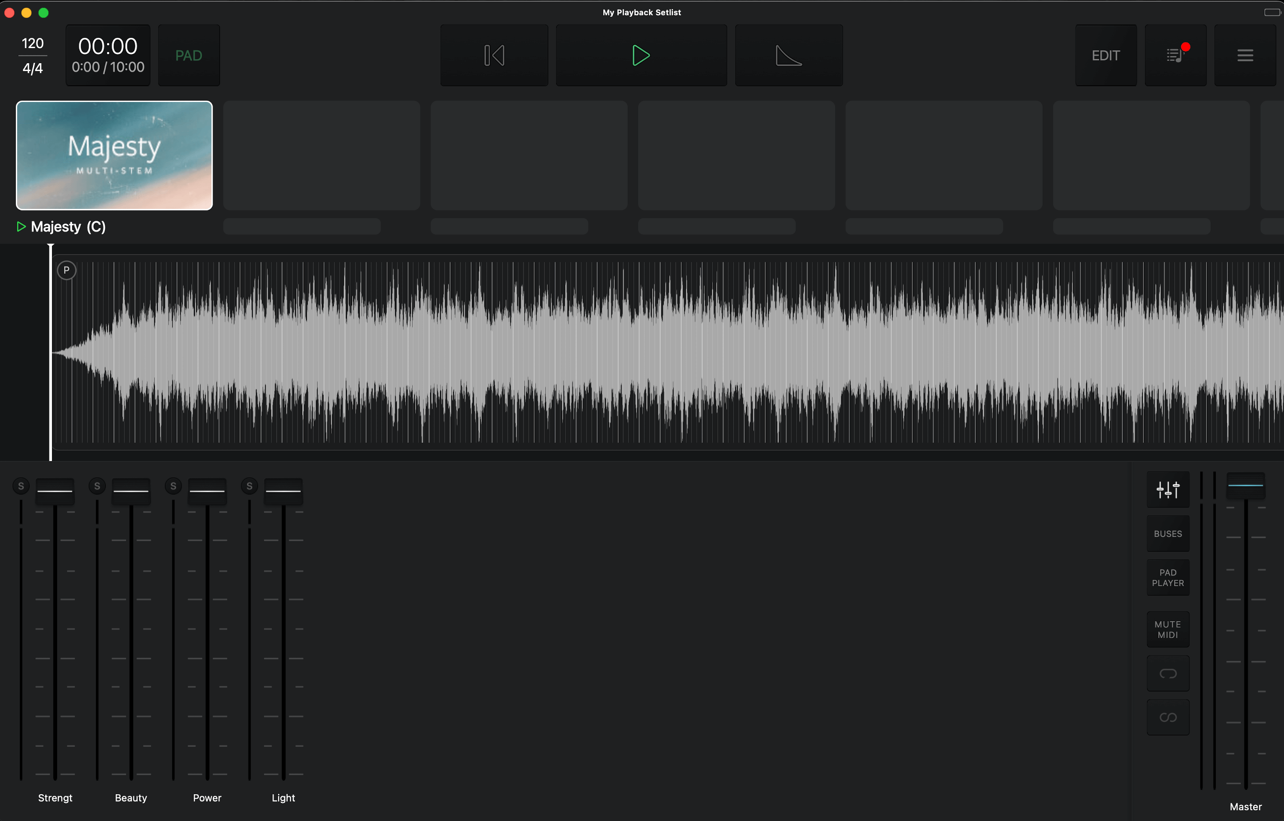The height and width of the screenshot is (821, 1284).
Task: Click the P marker on the waveform
Action: pos(67,270)
